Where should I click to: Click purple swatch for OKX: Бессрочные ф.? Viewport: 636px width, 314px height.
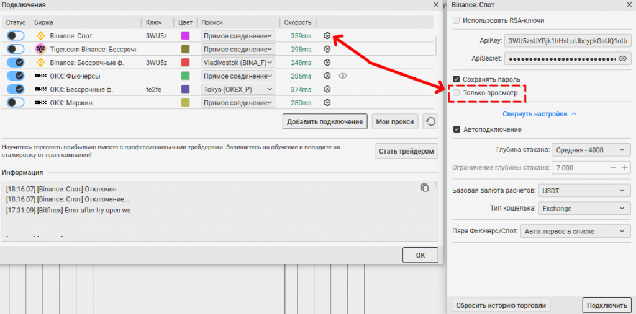[x=185, y=89]
